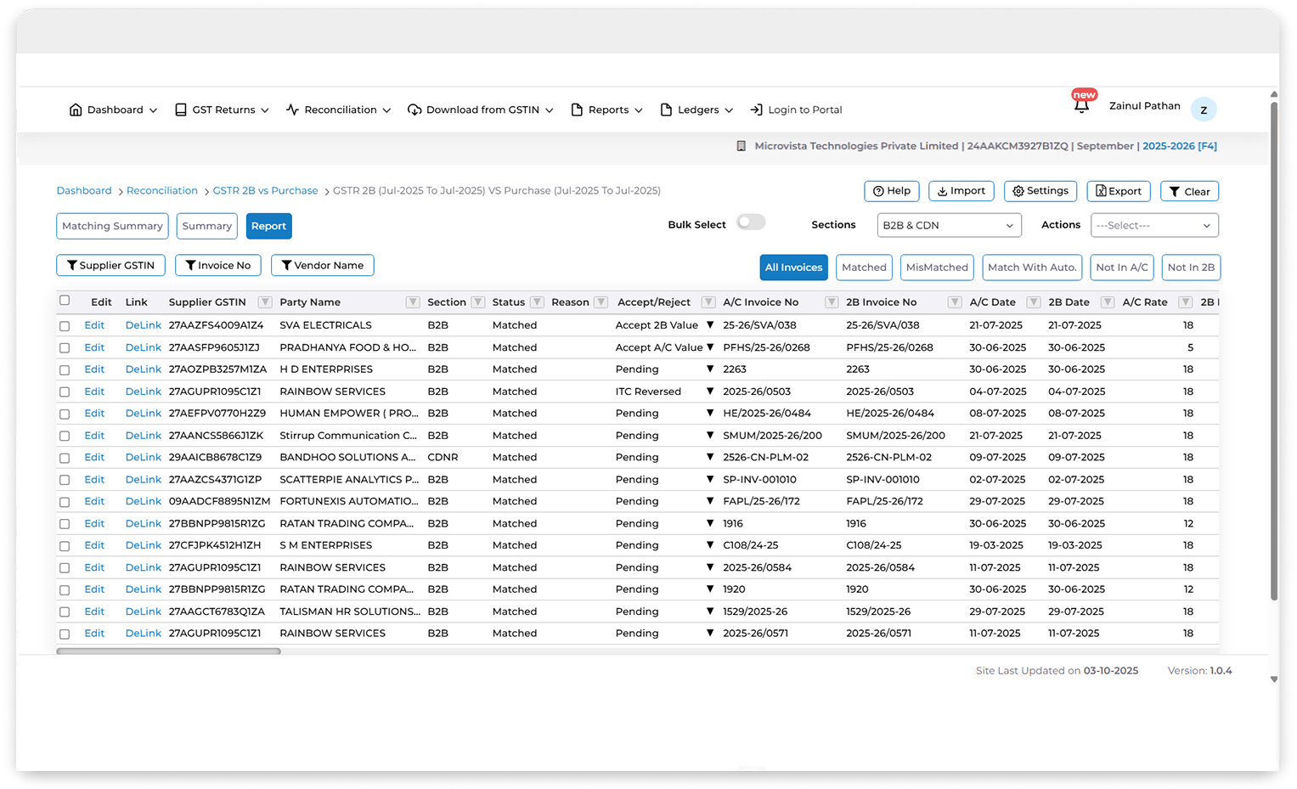Screen dimensions: 1297x789
Task: Click the Party Name column filter icon
Action: 413,302
